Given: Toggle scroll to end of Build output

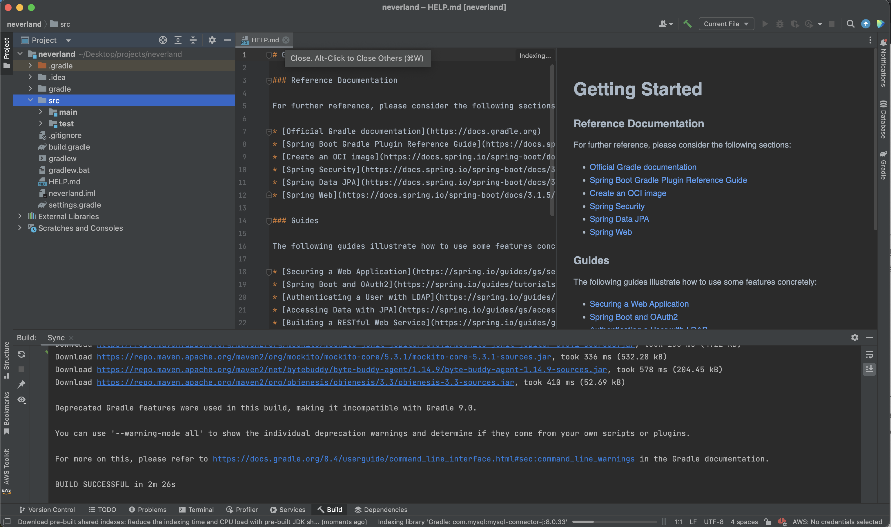Looking at the screenshot, I should point(869,369).
